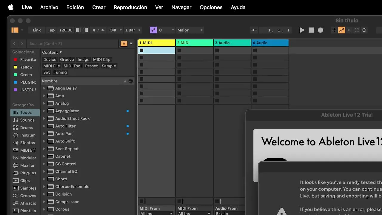The width and height of the screenshot is (382, 215).
Task: Select the Green collection
Action: click(25, 75)
